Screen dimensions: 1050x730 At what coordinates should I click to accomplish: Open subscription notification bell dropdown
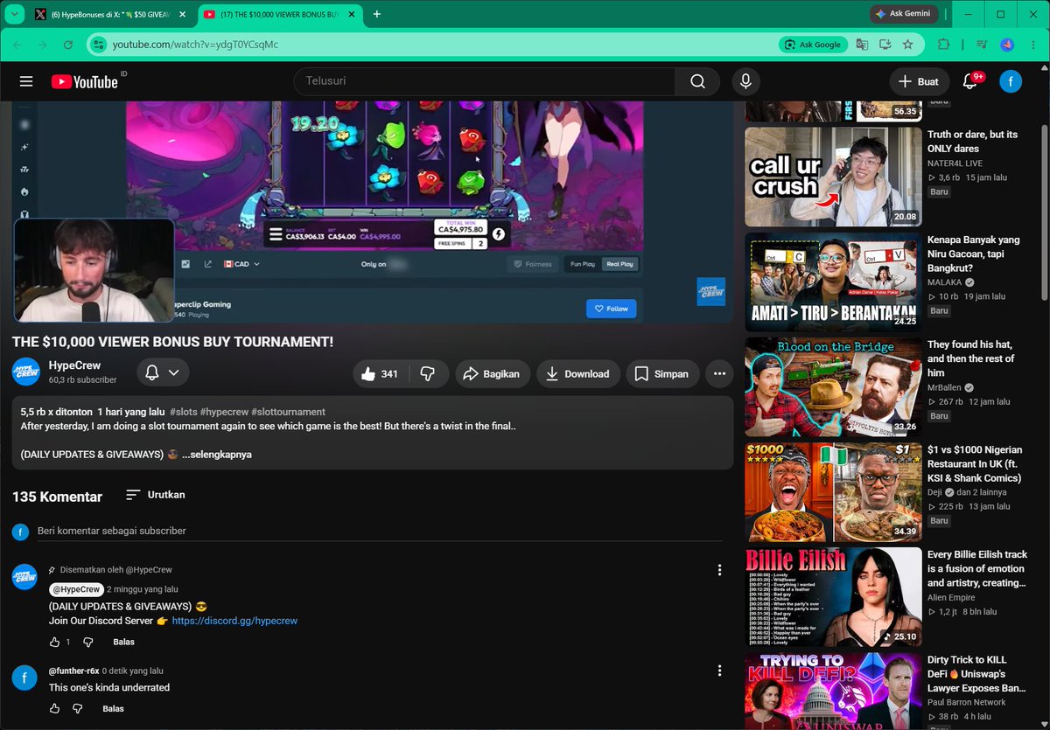(163, 372)
